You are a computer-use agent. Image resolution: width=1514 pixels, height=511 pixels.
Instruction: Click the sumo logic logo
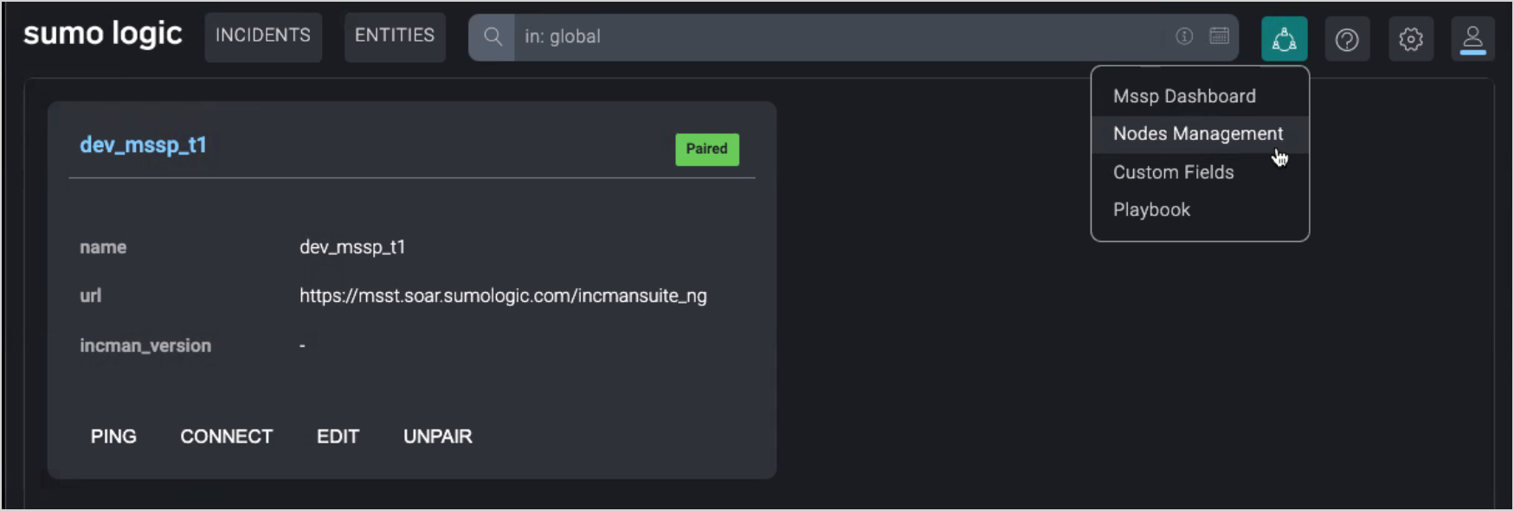pos(101,34)
